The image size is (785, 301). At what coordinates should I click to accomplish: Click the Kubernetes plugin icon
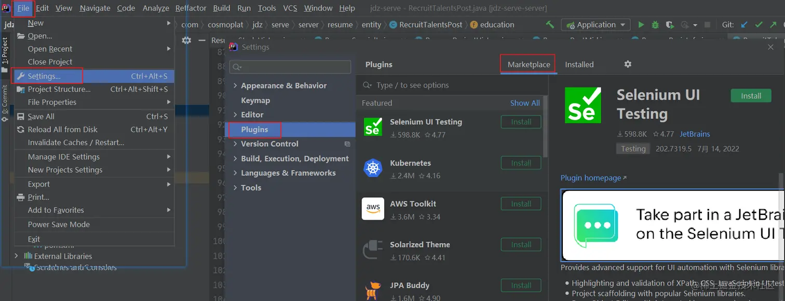tap(373, 167)
